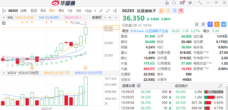The height and width of the screenshot is (110, 228).
Task: Open the skin shirt icon
Action: (x=190, y=3)
